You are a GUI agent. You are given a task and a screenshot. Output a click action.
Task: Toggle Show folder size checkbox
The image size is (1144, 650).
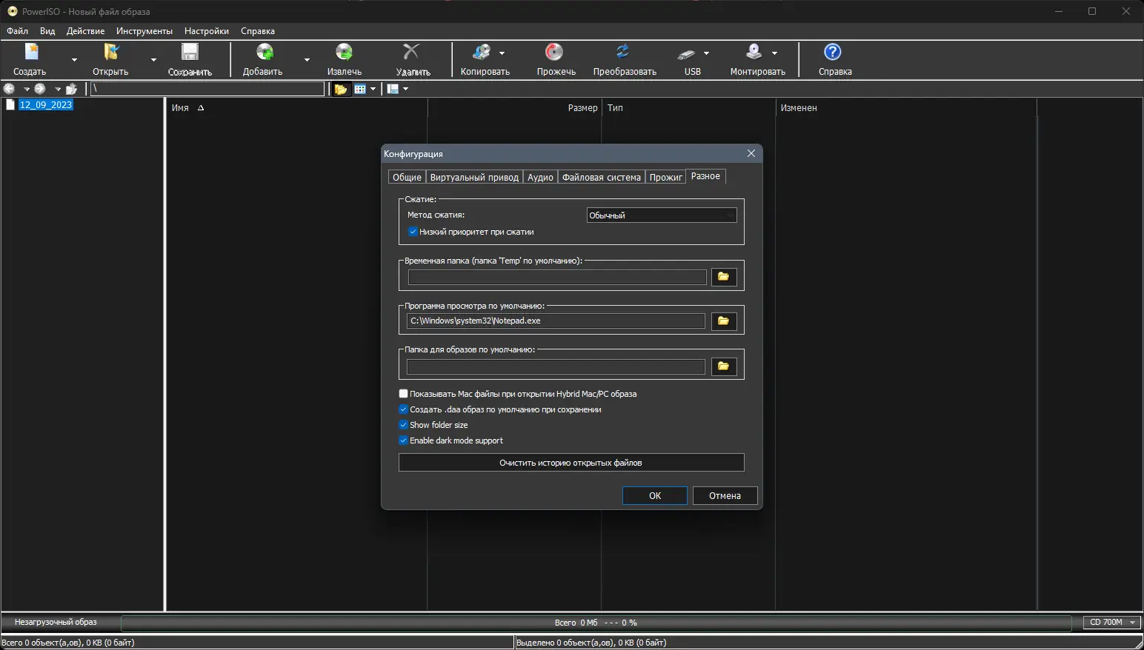click(403, 425)
